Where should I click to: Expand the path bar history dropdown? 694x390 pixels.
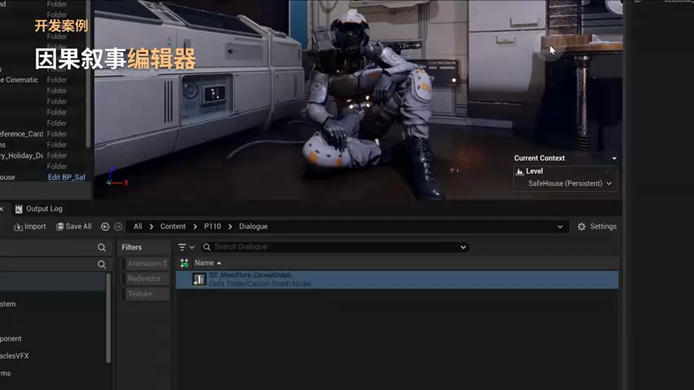pyautogui.click(x=560, y=226)
